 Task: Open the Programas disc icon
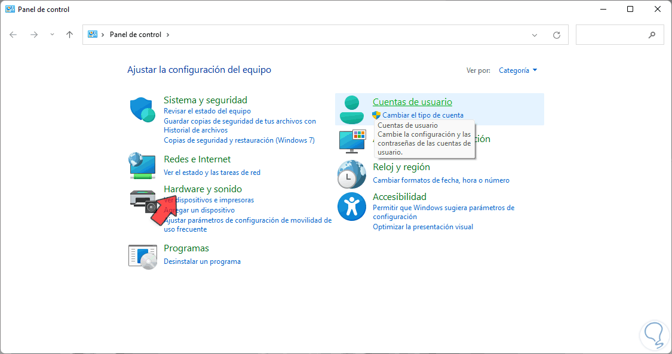pos(143,257)
